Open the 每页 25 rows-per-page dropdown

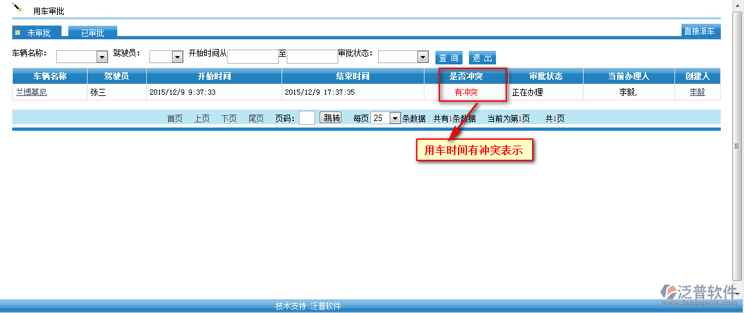coord(394,118)
